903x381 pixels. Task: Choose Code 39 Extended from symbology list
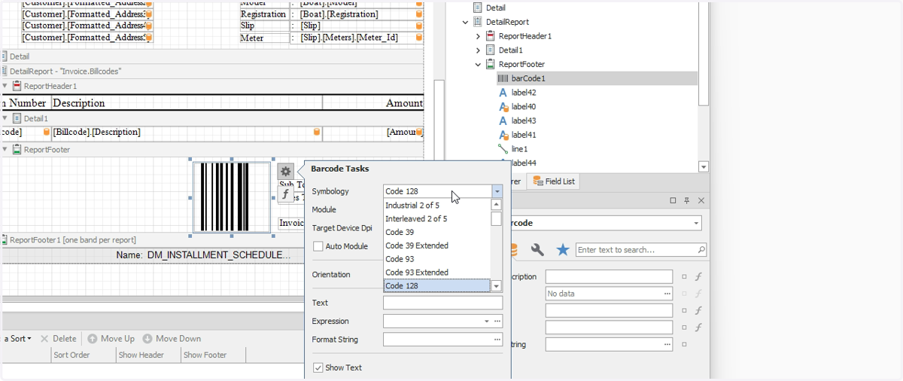click(x=417, y=245)
